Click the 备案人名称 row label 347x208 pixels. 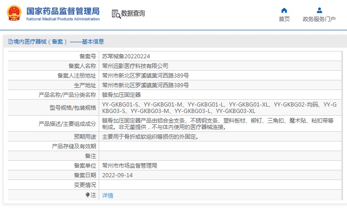click(82, 66)
